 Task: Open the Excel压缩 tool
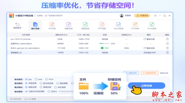point(152,26)
